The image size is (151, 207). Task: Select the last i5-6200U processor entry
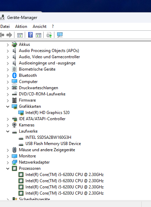click(x=64, y=193)
